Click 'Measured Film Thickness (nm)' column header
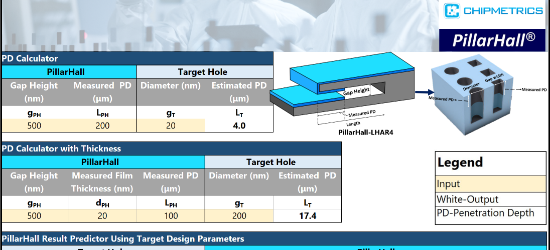The image size is (550, 250). click(x=102, y=182)
